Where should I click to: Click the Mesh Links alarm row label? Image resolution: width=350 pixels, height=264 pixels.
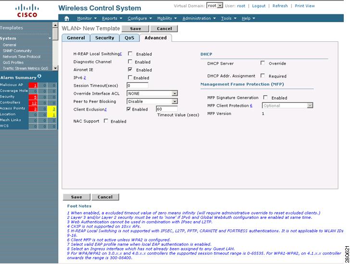[11, 120]
